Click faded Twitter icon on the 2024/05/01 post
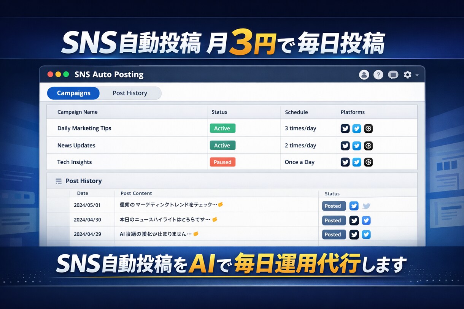The image size is (464, 309). coord(366,206)
